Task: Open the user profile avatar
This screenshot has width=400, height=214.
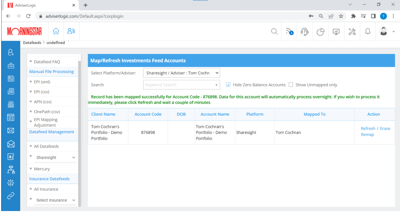Action: pyautogui.click(x=383, y=31)
